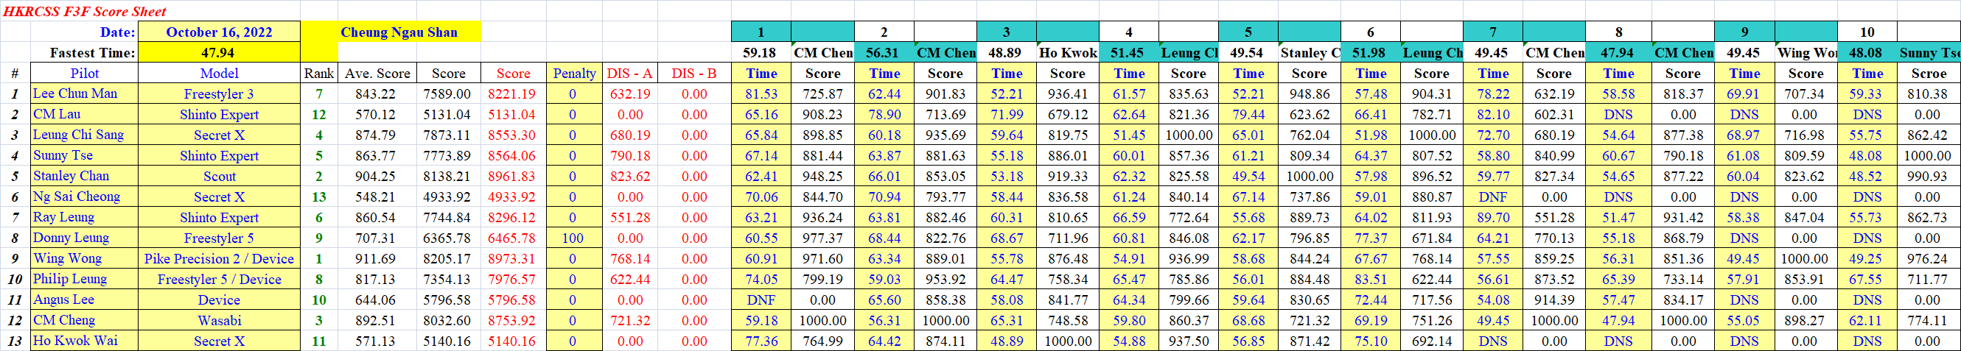Image resolution: width=1961 pixels, height=351 pixels.
Task: Click the DIS - B column header
Action: (693, 73)
